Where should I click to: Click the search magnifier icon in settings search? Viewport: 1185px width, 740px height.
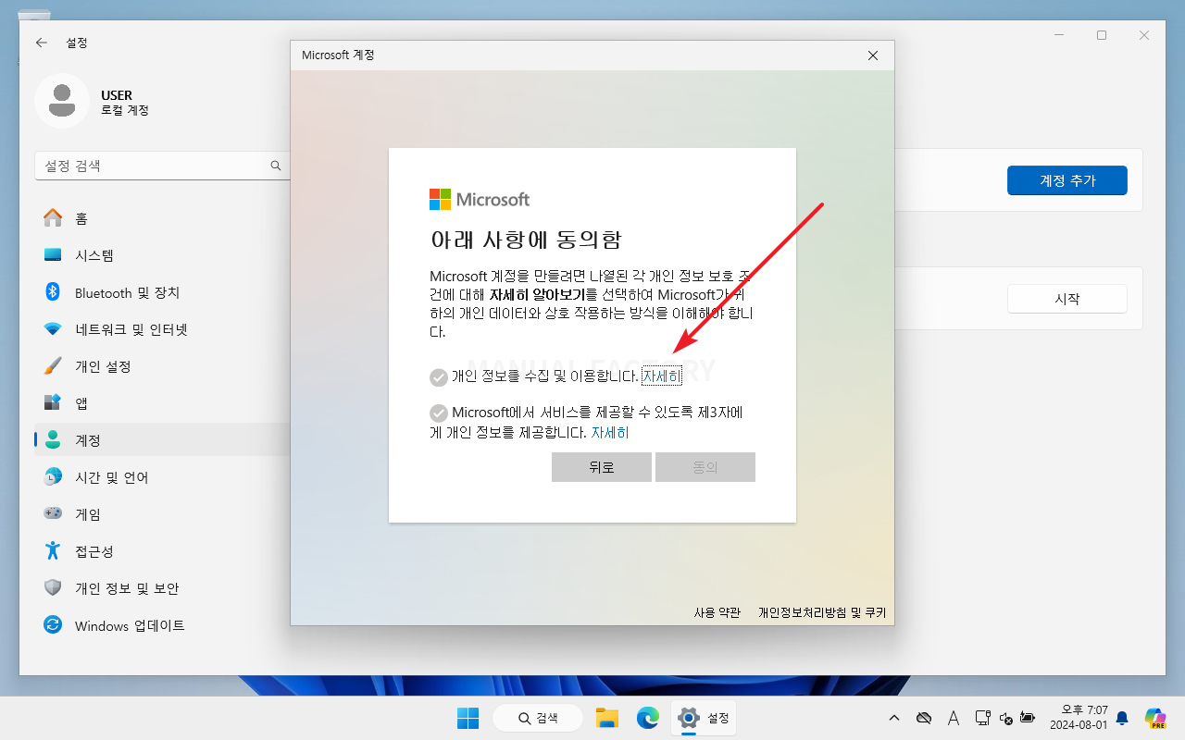(275, 166)
